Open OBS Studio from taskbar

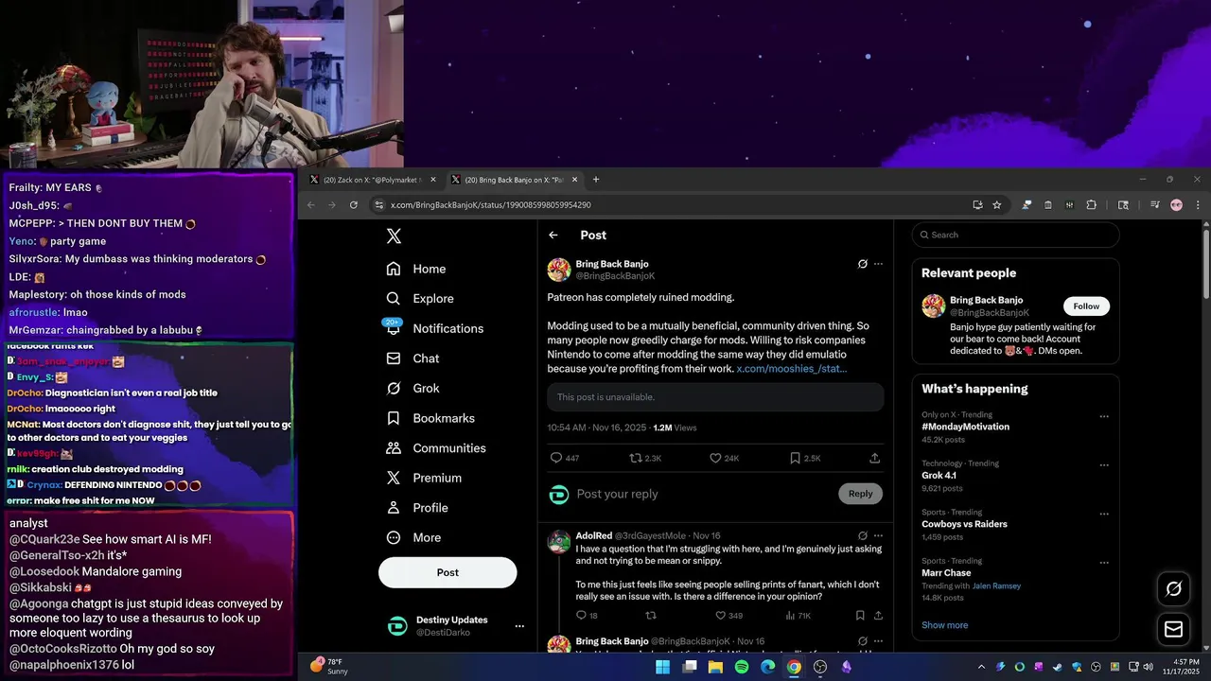(820, 667)
